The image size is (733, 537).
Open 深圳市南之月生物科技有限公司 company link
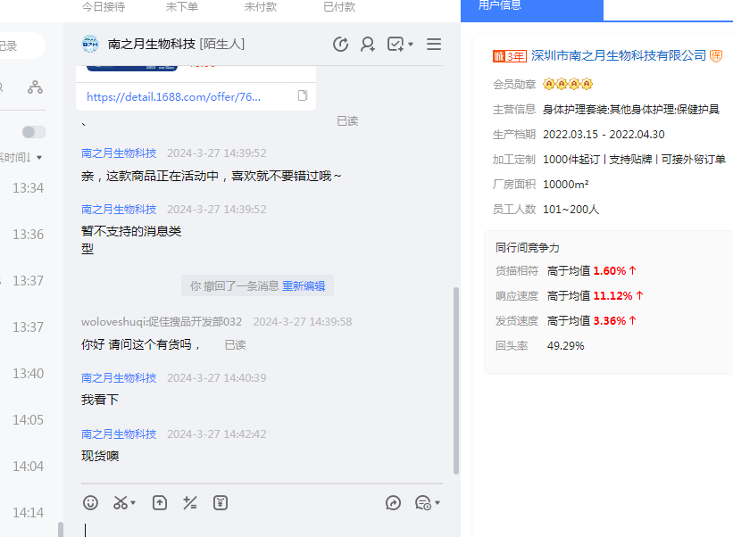(618, 56)
